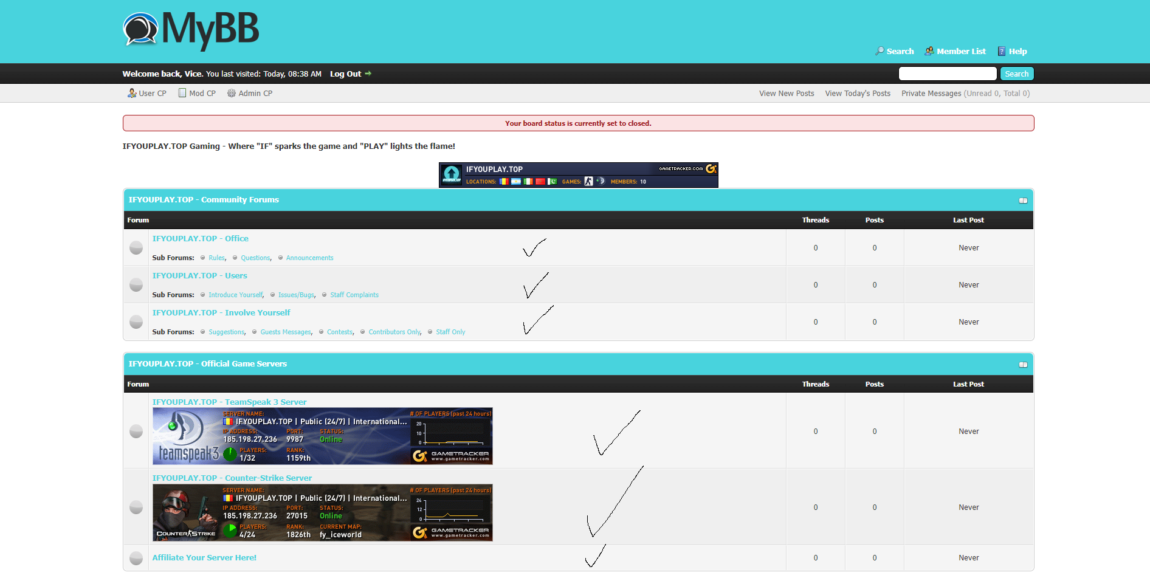
Task: Open the Questions sub forum
Action: 255,258
